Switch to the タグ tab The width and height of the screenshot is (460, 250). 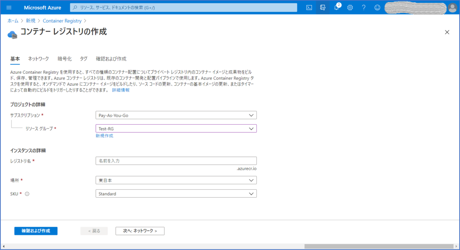coord(84,59)
